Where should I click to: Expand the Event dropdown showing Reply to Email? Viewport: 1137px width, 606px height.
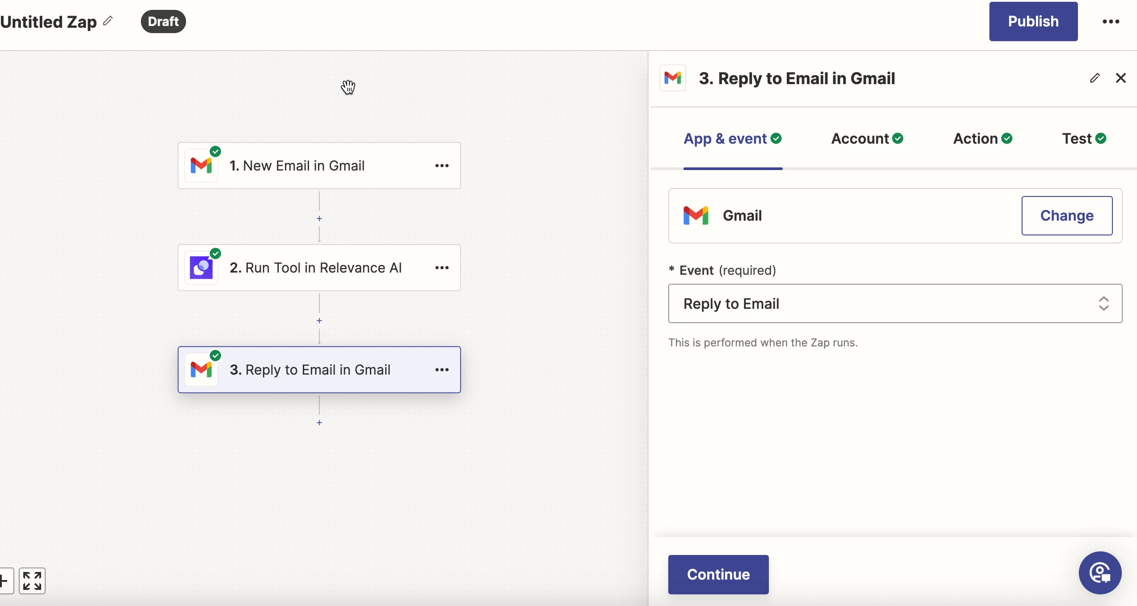[895, 303]
